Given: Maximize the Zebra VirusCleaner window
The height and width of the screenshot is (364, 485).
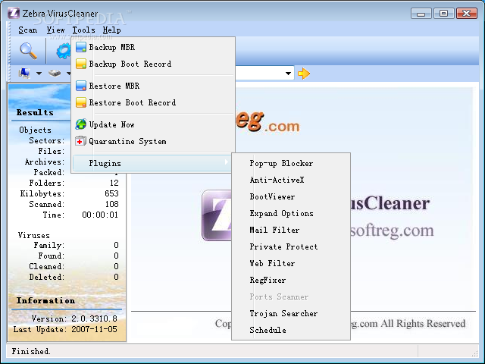Looking at the screenshot, I should click(x=443, y=14).
